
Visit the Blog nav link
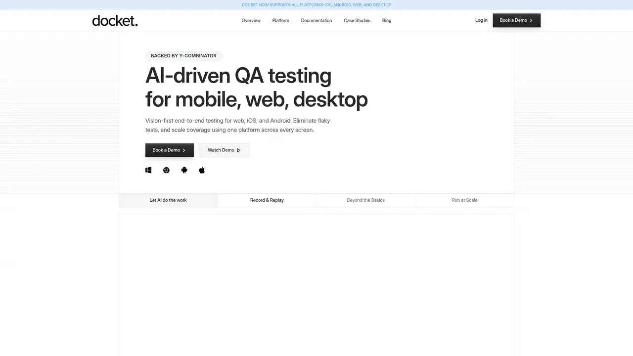pos(387,20)
